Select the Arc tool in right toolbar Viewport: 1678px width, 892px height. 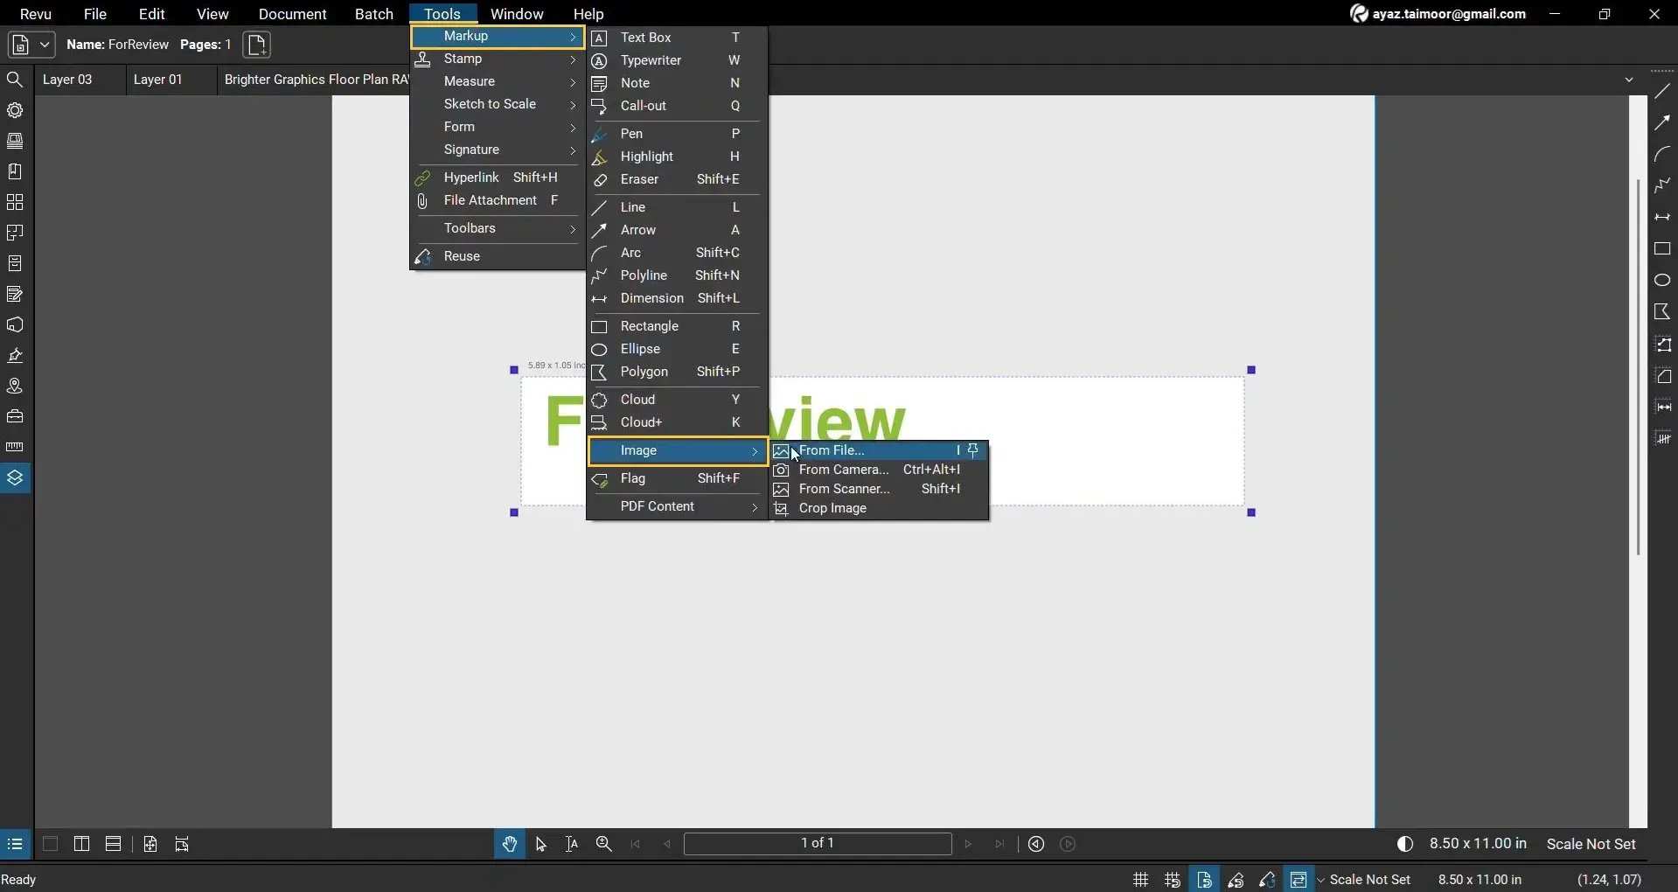click(x=1662, y=154)
